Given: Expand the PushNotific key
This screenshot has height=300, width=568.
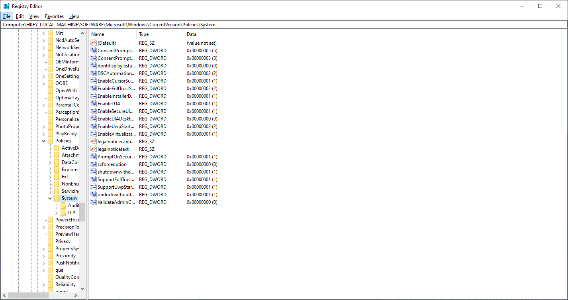Looking at the screenshot, I should point(44,263).
